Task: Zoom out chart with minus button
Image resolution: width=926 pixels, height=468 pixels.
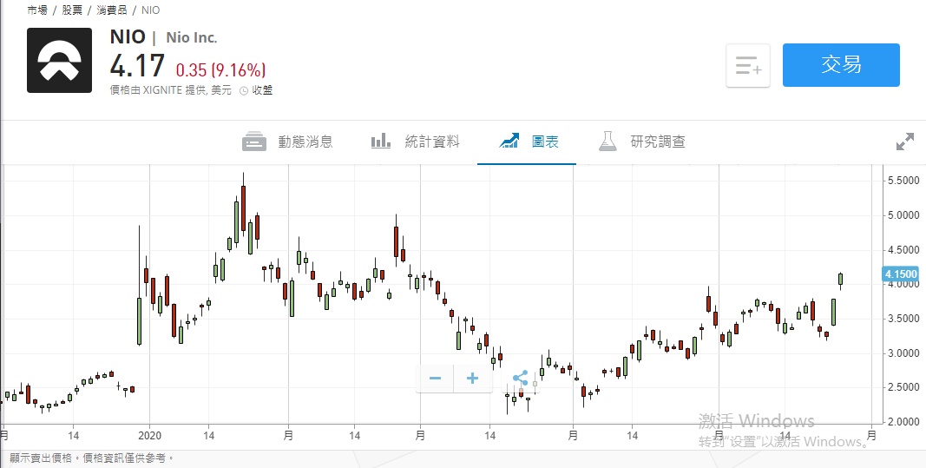Action: coord(436,378)
